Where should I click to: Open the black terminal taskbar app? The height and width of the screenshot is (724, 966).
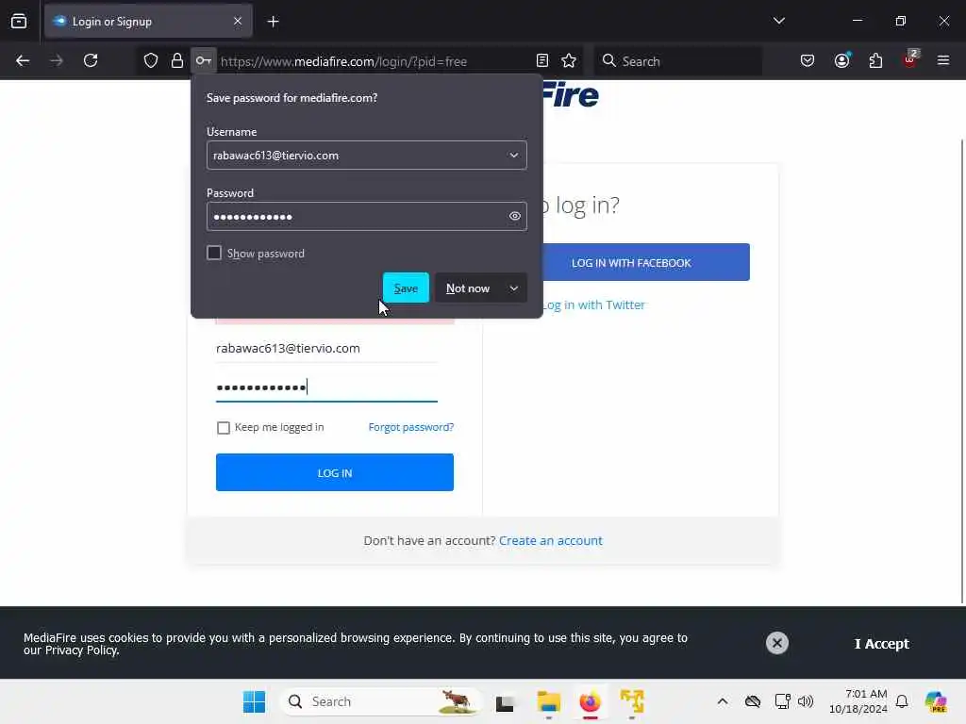tap(505, 701)
